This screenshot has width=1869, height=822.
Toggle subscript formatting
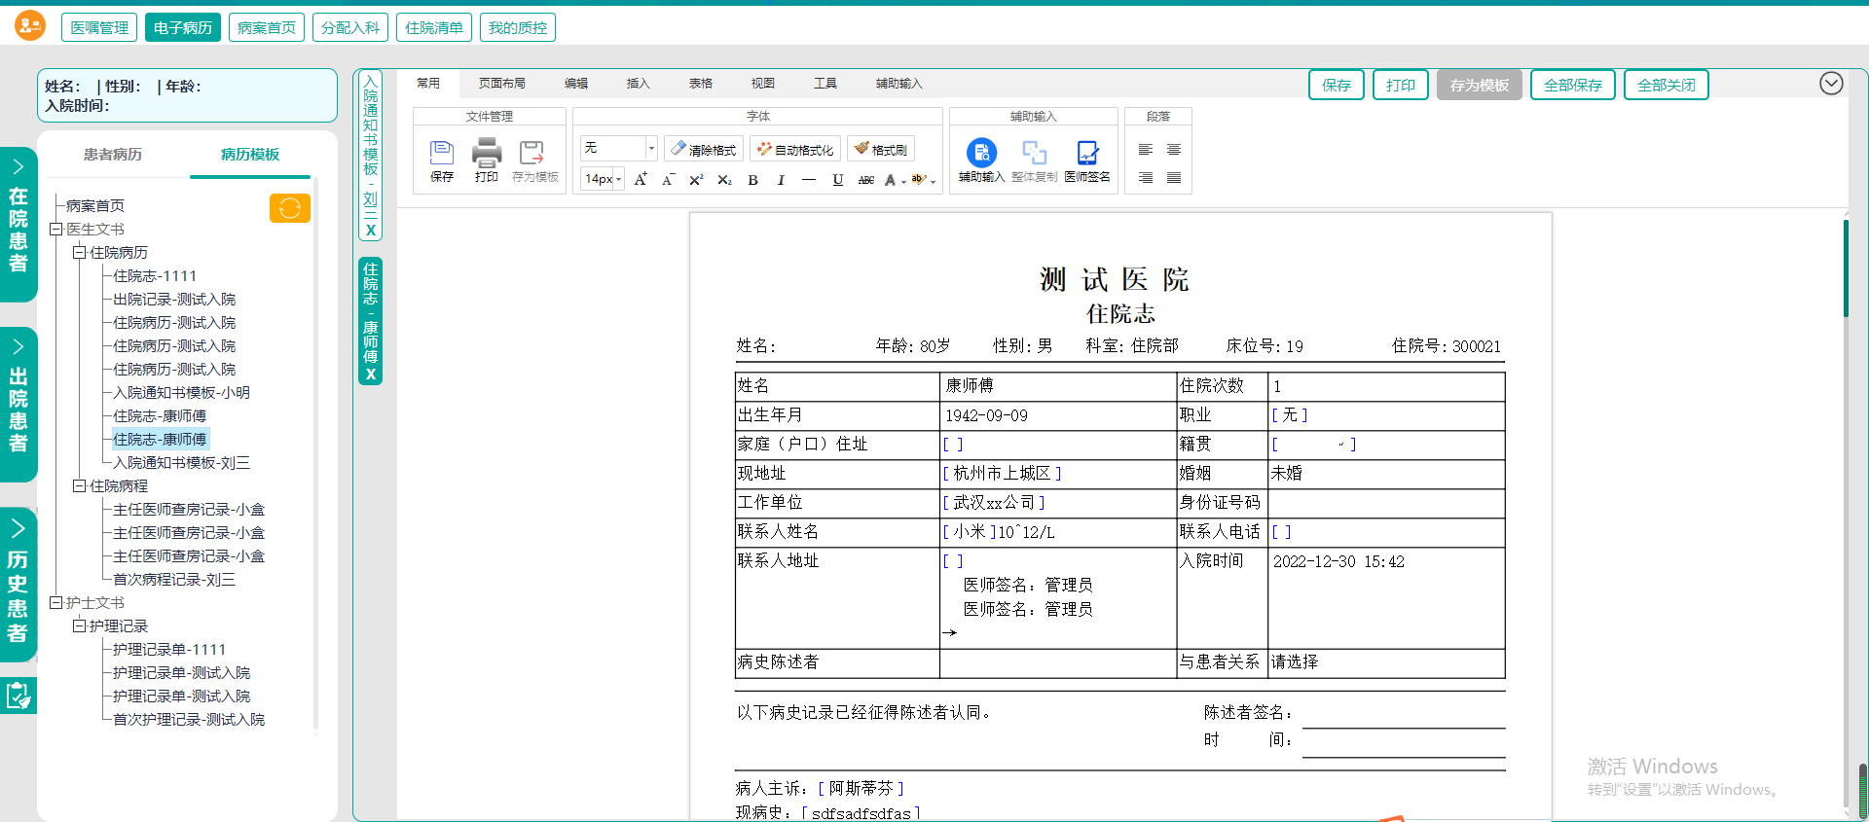pyautogui.click(x=724, y=180)
